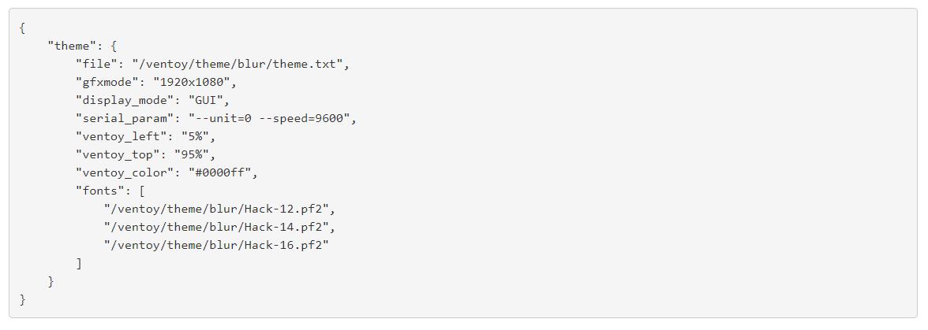Click the "1920x1080" resolution value

(194, 82)
